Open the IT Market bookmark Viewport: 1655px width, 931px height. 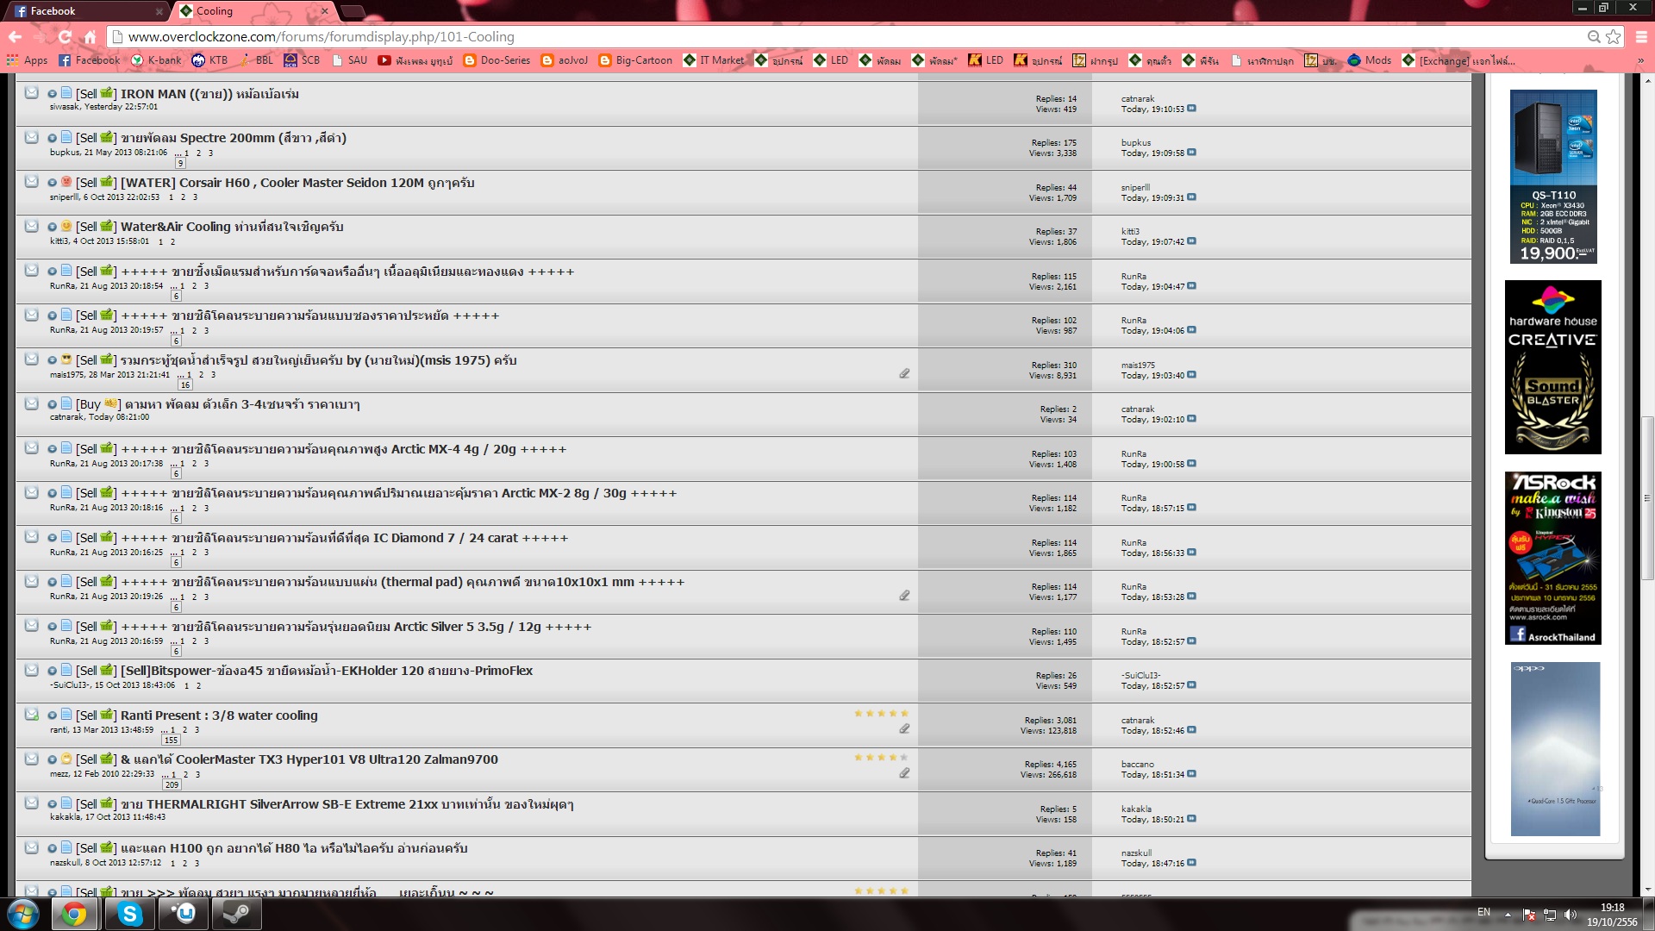[714, 60]
